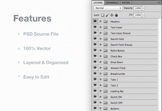Click folder icon of Buttons group
This screenshot has height=111, width=162.
[x=106, y=108]
